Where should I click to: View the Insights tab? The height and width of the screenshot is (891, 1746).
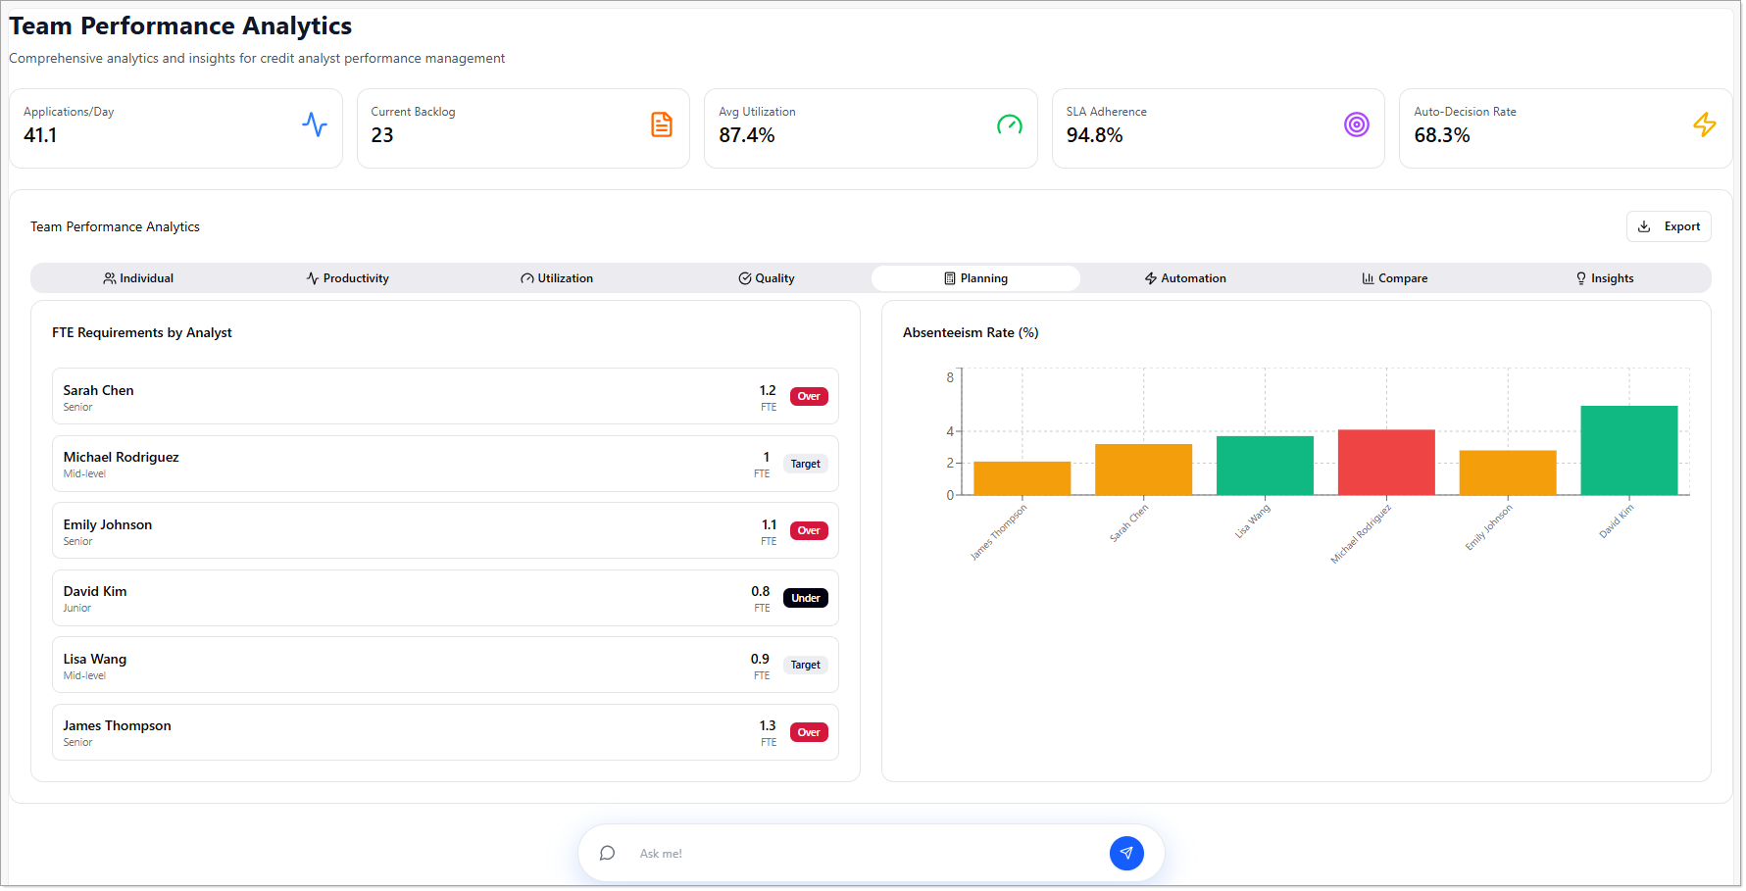pyautogui.click(x=1604, y=278)
